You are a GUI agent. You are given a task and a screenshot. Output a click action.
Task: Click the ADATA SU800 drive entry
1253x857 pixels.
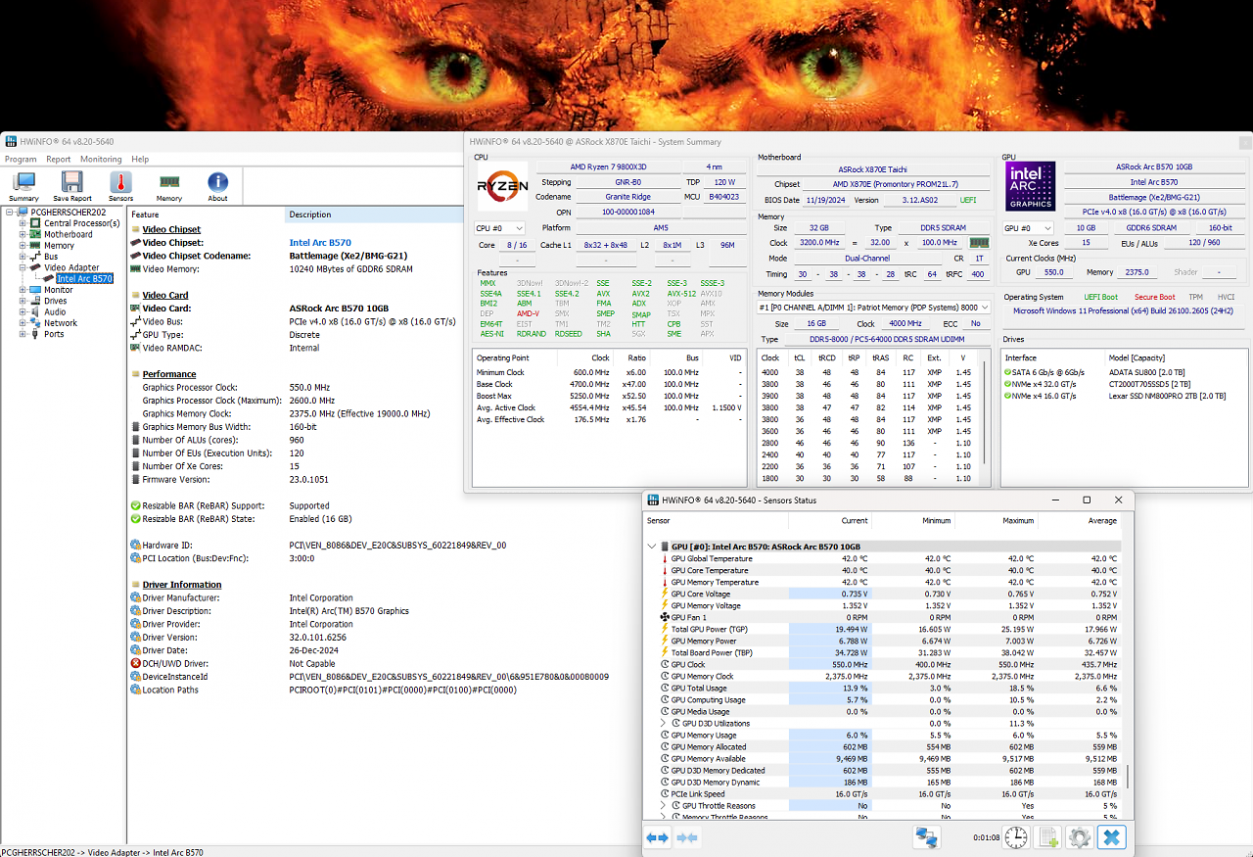[x=1124, y=372]
